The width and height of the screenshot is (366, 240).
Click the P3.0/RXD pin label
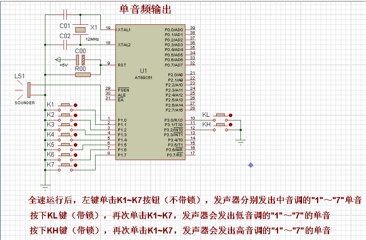tap(173, 120)
